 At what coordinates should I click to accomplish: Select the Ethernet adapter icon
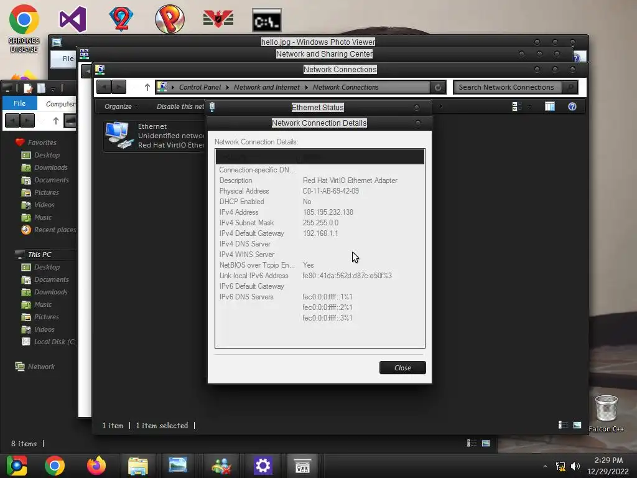(119, 135)
